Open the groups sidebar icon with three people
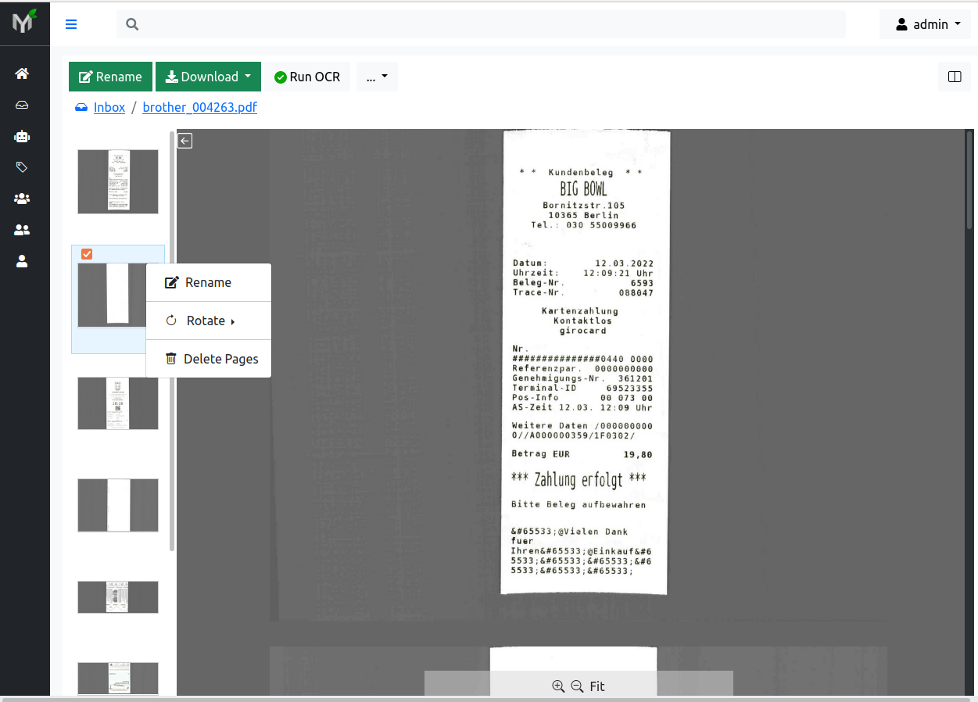The image size is (978, 702). [22, 199]
